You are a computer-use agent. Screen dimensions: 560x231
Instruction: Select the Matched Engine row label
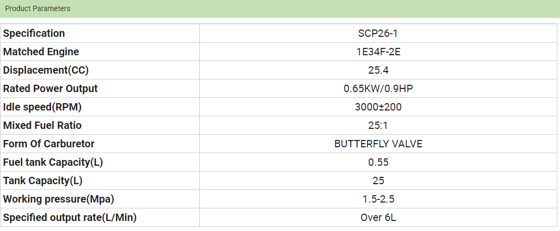point(41,52)
